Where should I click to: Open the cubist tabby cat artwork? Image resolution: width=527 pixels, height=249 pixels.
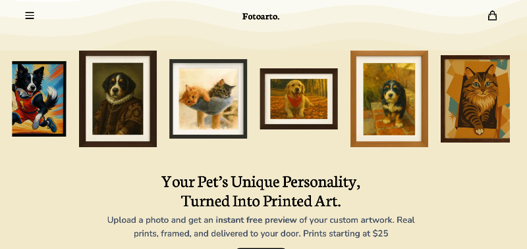[x=475, y=99]
